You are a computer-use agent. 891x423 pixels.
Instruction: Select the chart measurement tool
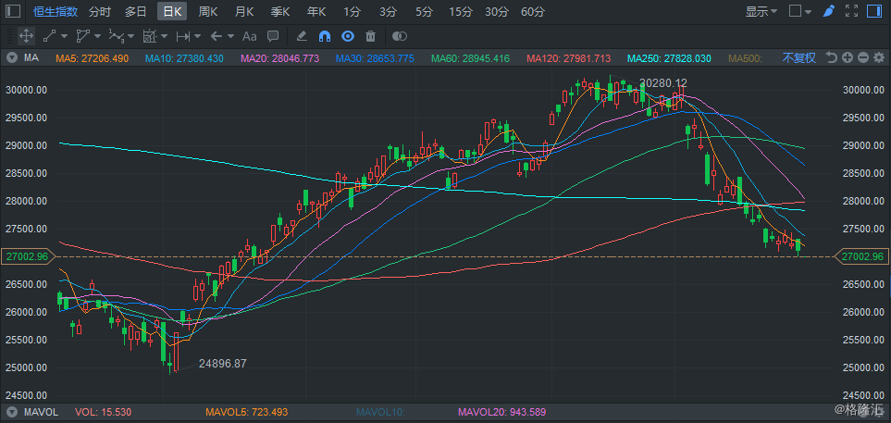(x=150, y=36)
